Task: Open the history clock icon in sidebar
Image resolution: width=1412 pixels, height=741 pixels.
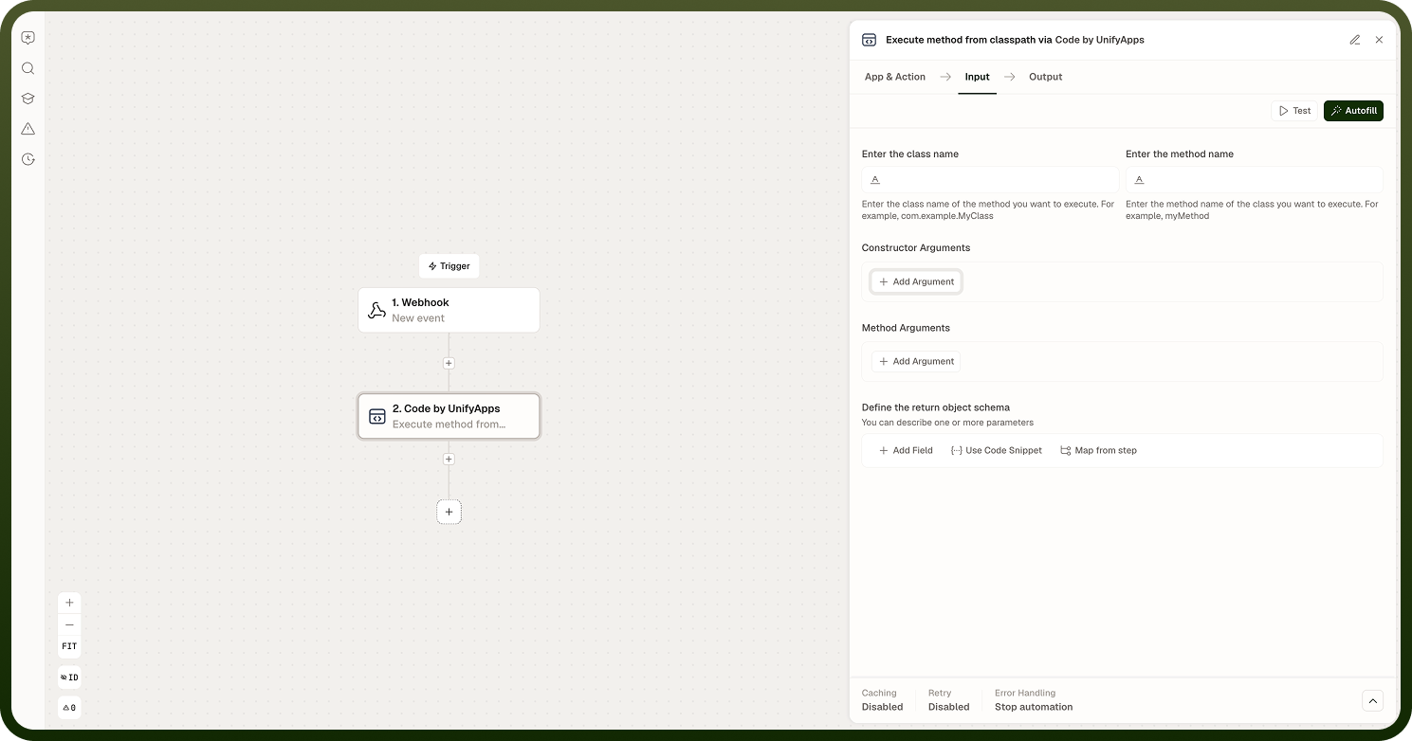Action: tap(28, 159)
